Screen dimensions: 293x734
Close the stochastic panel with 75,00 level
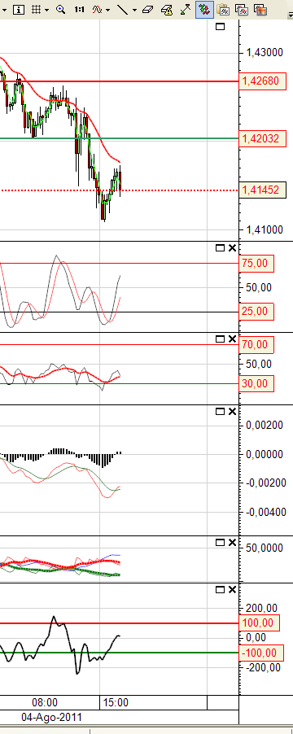(232, 248)
